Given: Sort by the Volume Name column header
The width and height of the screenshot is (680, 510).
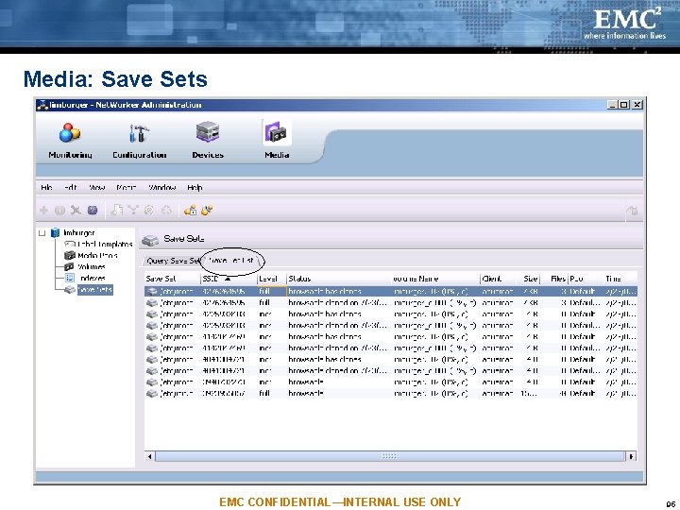Looking at the screenshot, I should (x=435, y=279).
